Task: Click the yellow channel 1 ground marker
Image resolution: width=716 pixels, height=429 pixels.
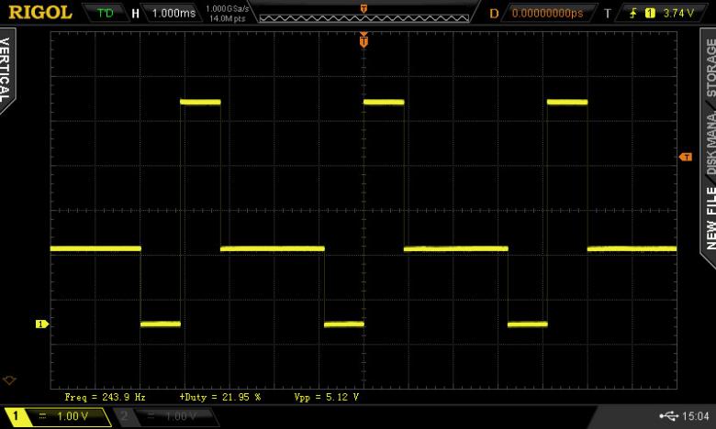Action: tap(40, 324)
